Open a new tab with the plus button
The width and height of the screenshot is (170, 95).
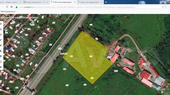pyautogui.click(x=106, y=2)
